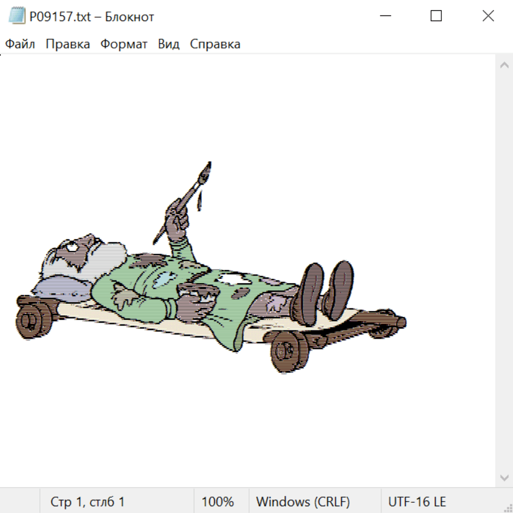Close the P09157.txt Notepad window
Screen dimensions: 513x513
488,17
